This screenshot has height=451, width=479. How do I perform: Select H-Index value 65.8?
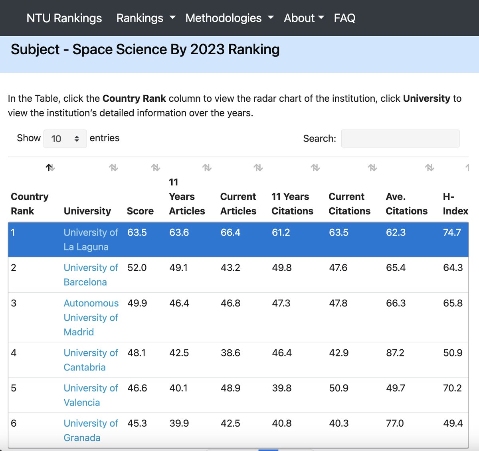(453, 303)
